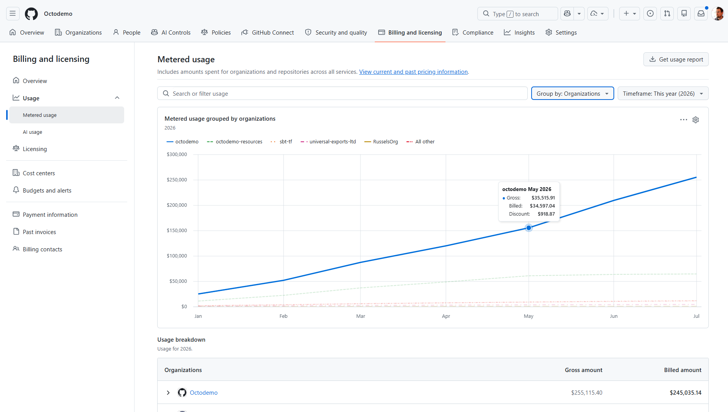Collapse the Usage section chevron
Screen dimensions: 728x412
(117, 98)
